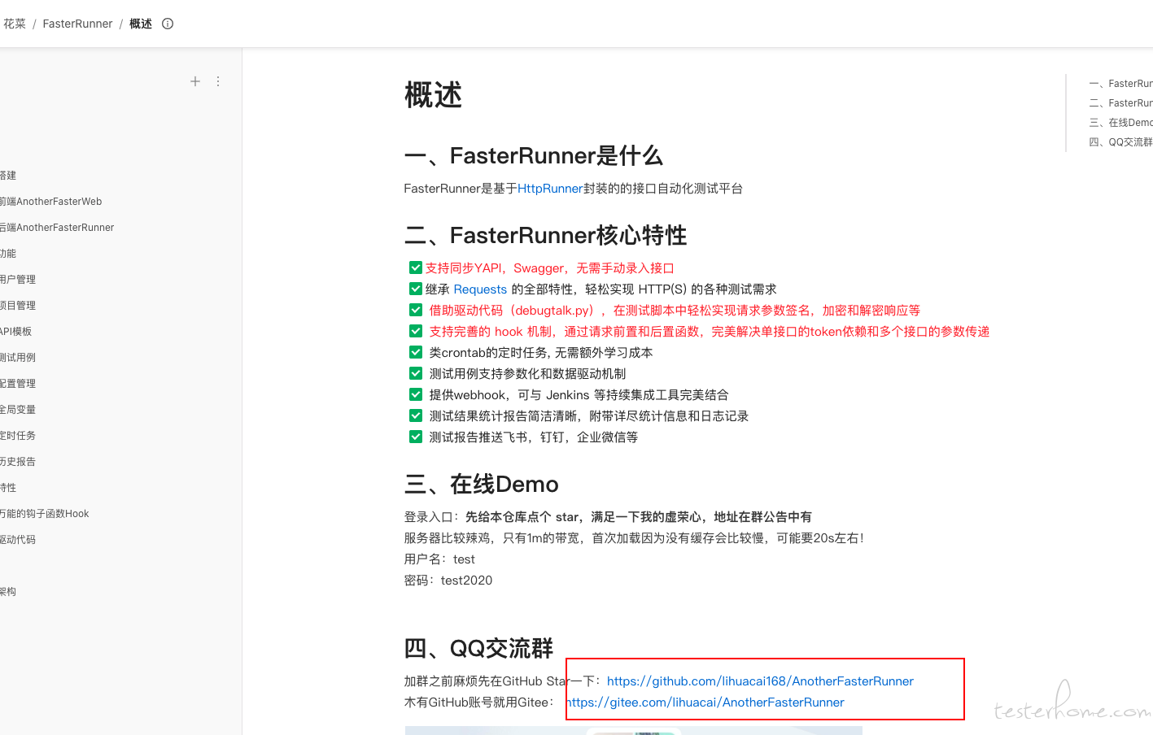Click the text 密码: test2020
This screenshot has width=1153, height=735.
448,581
